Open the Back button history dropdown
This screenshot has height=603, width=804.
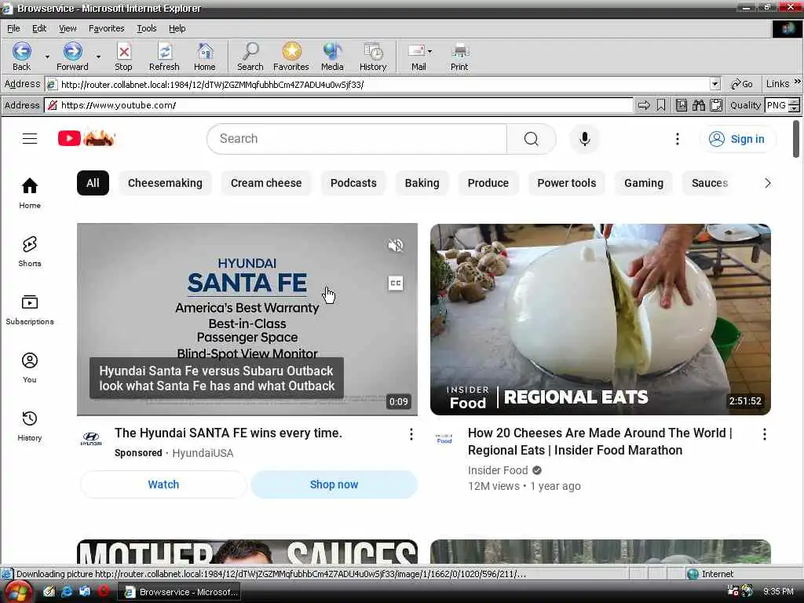coord(47,57)
